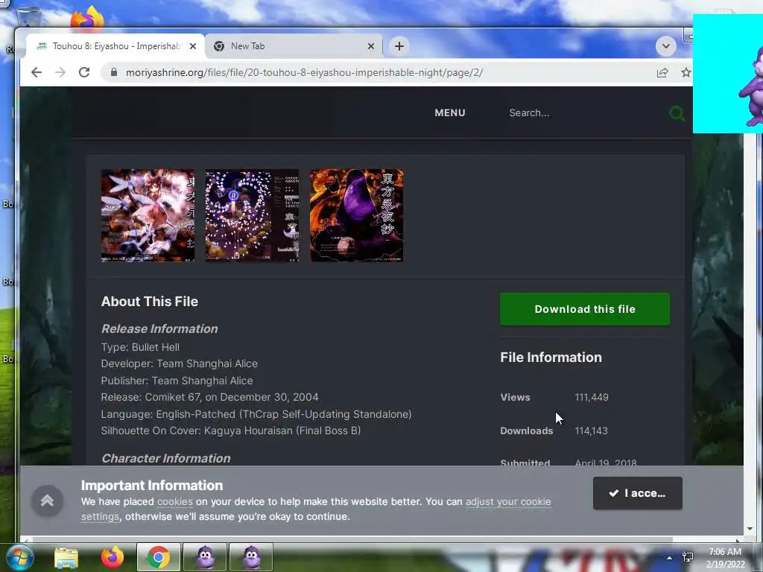Open the first screenshot thumbnail with Reimu
763x572 pixels.
[148, 215]
